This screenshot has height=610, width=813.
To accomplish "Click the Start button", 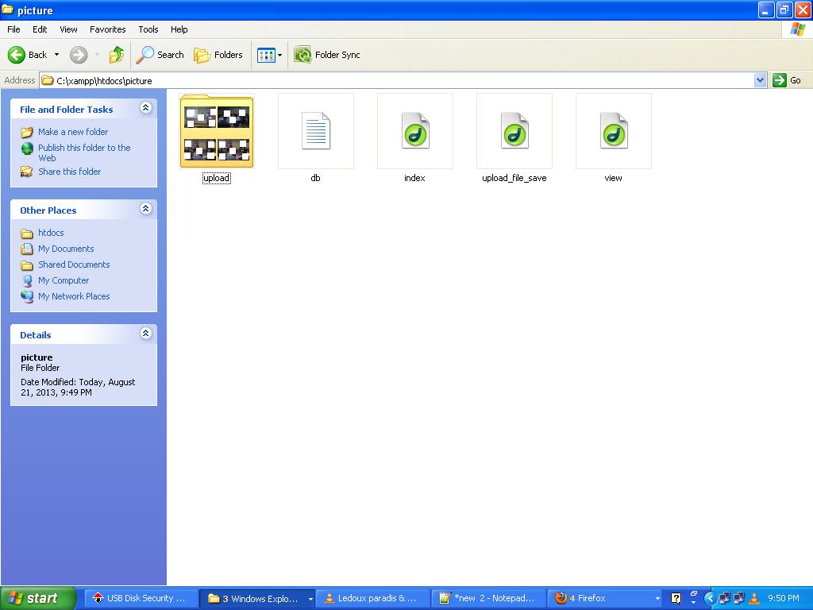I will pos(37,598).
